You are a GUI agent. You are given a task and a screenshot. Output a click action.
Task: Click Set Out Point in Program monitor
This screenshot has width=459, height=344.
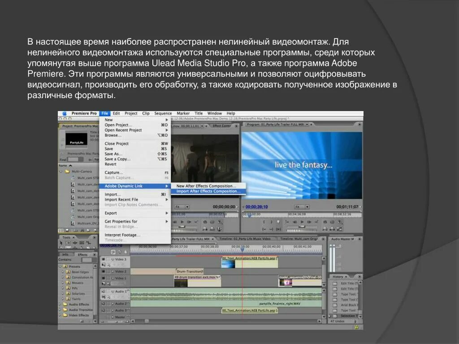coord(271,222)
